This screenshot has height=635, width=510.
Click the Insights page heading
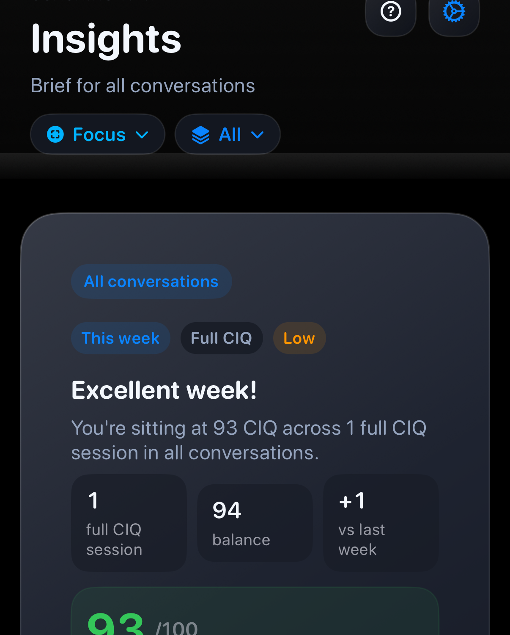tap(105, 39)
